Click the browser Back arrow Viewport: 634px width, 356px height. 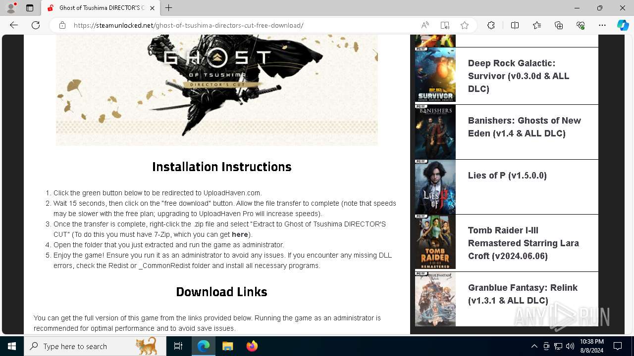point(14,25)
